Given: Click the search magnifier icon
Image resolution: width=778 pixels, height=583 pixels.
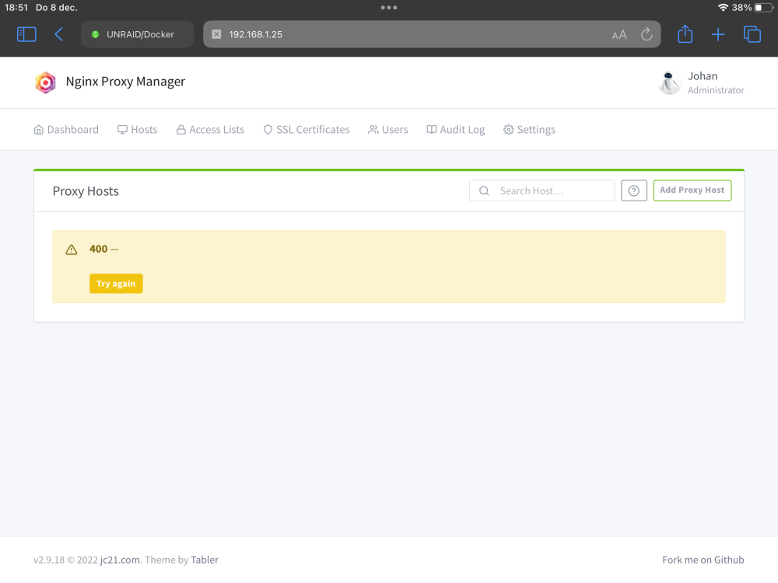Looking at the screenshot, I should point(484,191).
